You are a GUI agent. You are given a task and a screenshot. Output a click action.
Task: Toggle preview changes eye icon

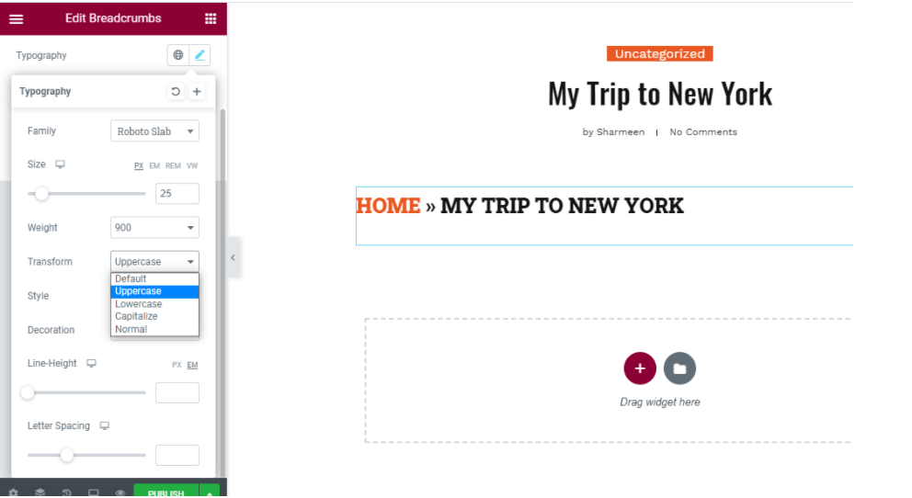120,492
